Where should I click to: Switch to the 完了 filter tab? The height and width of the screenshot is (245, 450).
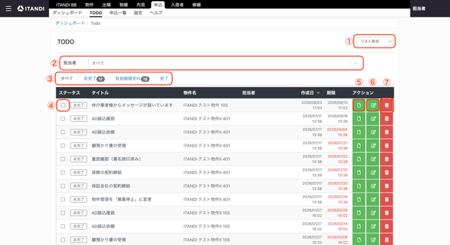coord(164,79)
